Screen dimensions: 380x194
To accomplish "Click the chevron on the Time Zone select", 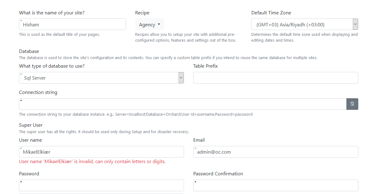I will 355,24.
